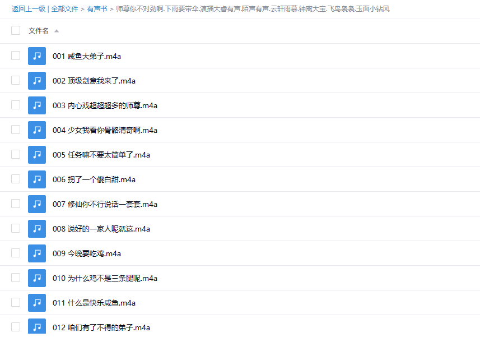480x337 pixels.
Task: Select the checkbox for 005 任务嘛不要太简单了.m4a
Action: click(16, 155)
